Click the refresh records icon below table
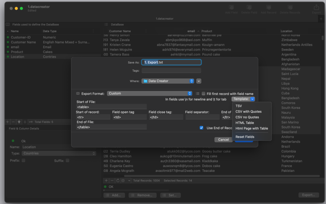 (x=118, y=180)
